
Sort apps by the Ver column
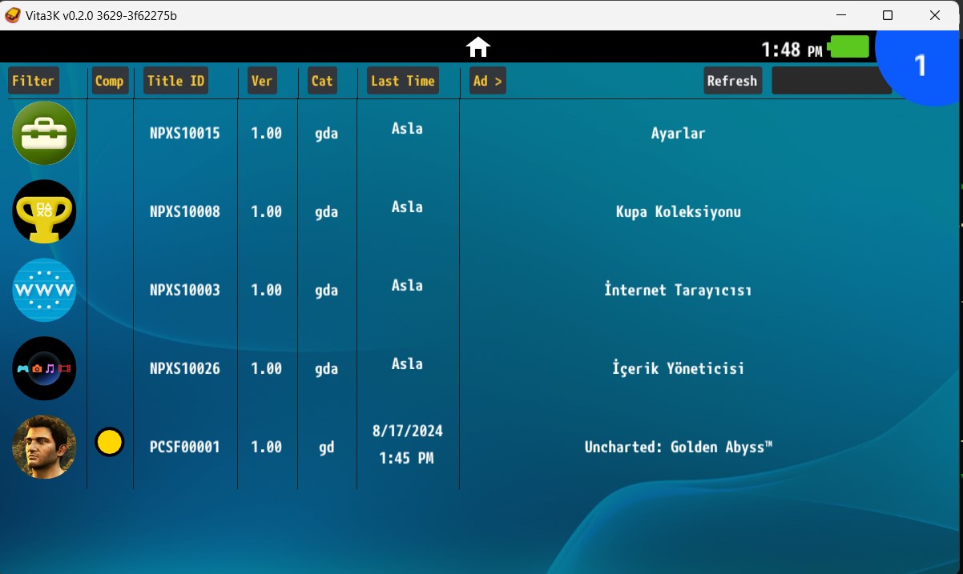[262, 81]
